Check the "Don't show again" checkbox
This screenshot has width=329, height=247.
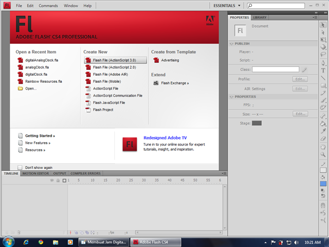(x=20, y=167)
